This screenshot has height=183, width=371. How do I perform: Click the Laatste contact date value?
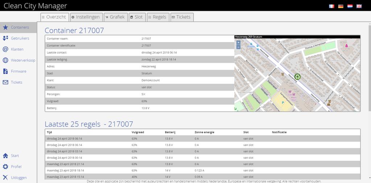(x=159, y=53)
